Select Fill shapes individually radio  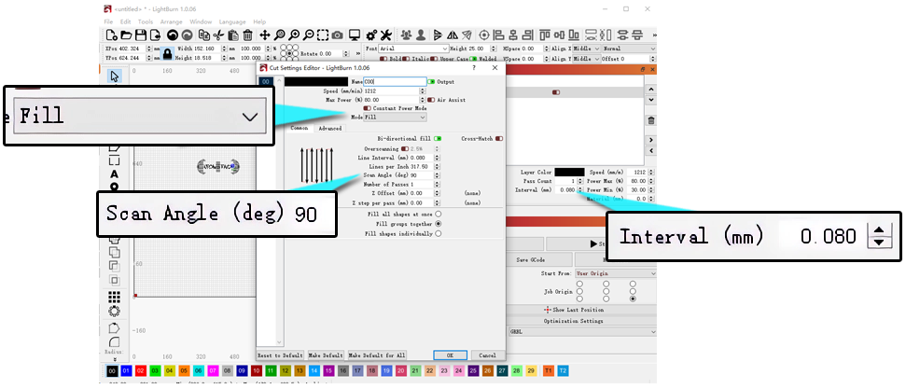(x=439, y=233)
